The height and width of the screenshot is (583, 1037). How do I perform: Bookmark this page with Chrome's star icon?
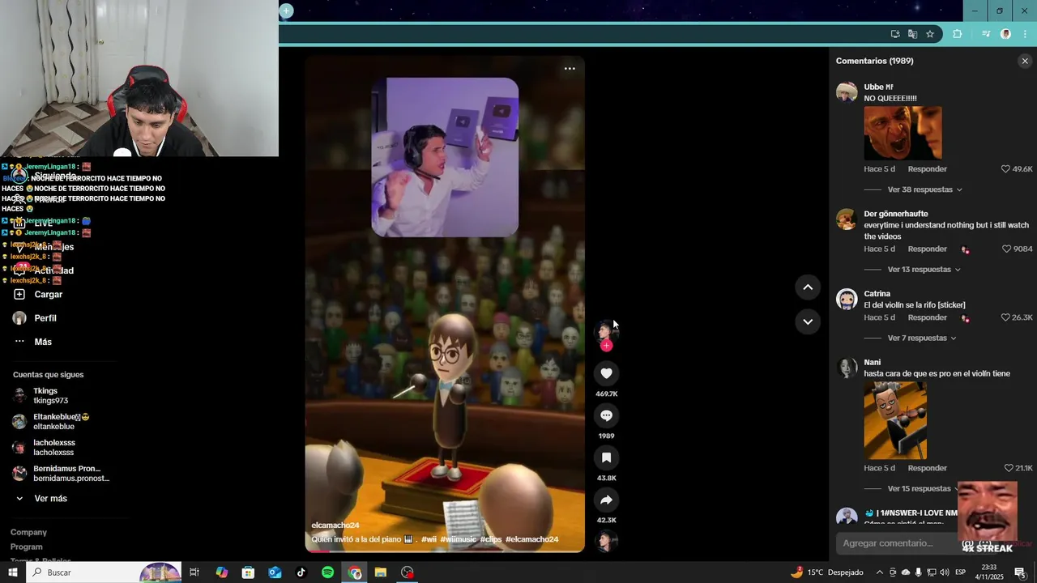[930, 34]
